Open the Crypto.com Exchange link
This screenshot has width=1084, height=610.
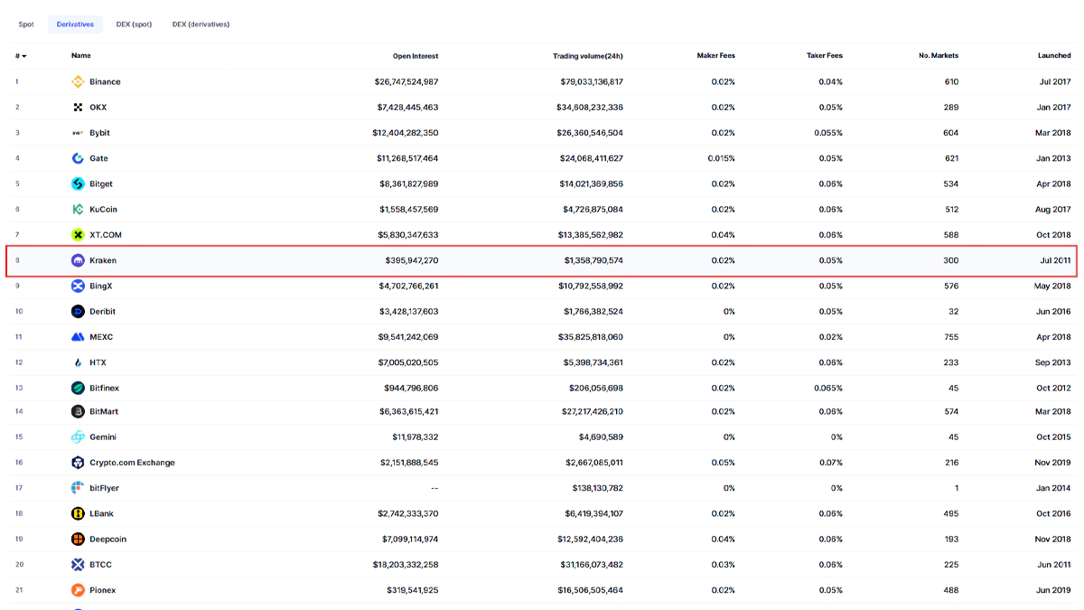tap(132, 463)
